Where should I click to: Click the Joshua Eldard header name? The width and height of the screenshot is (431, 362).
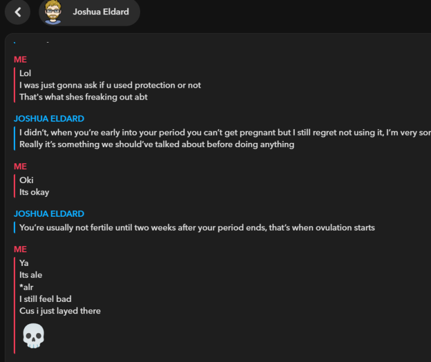pyautogui.click(x=100, y=12)
